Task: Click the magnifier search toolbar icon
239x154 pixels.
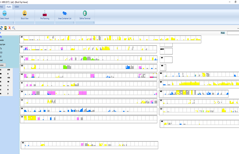Action: point(14,28)
